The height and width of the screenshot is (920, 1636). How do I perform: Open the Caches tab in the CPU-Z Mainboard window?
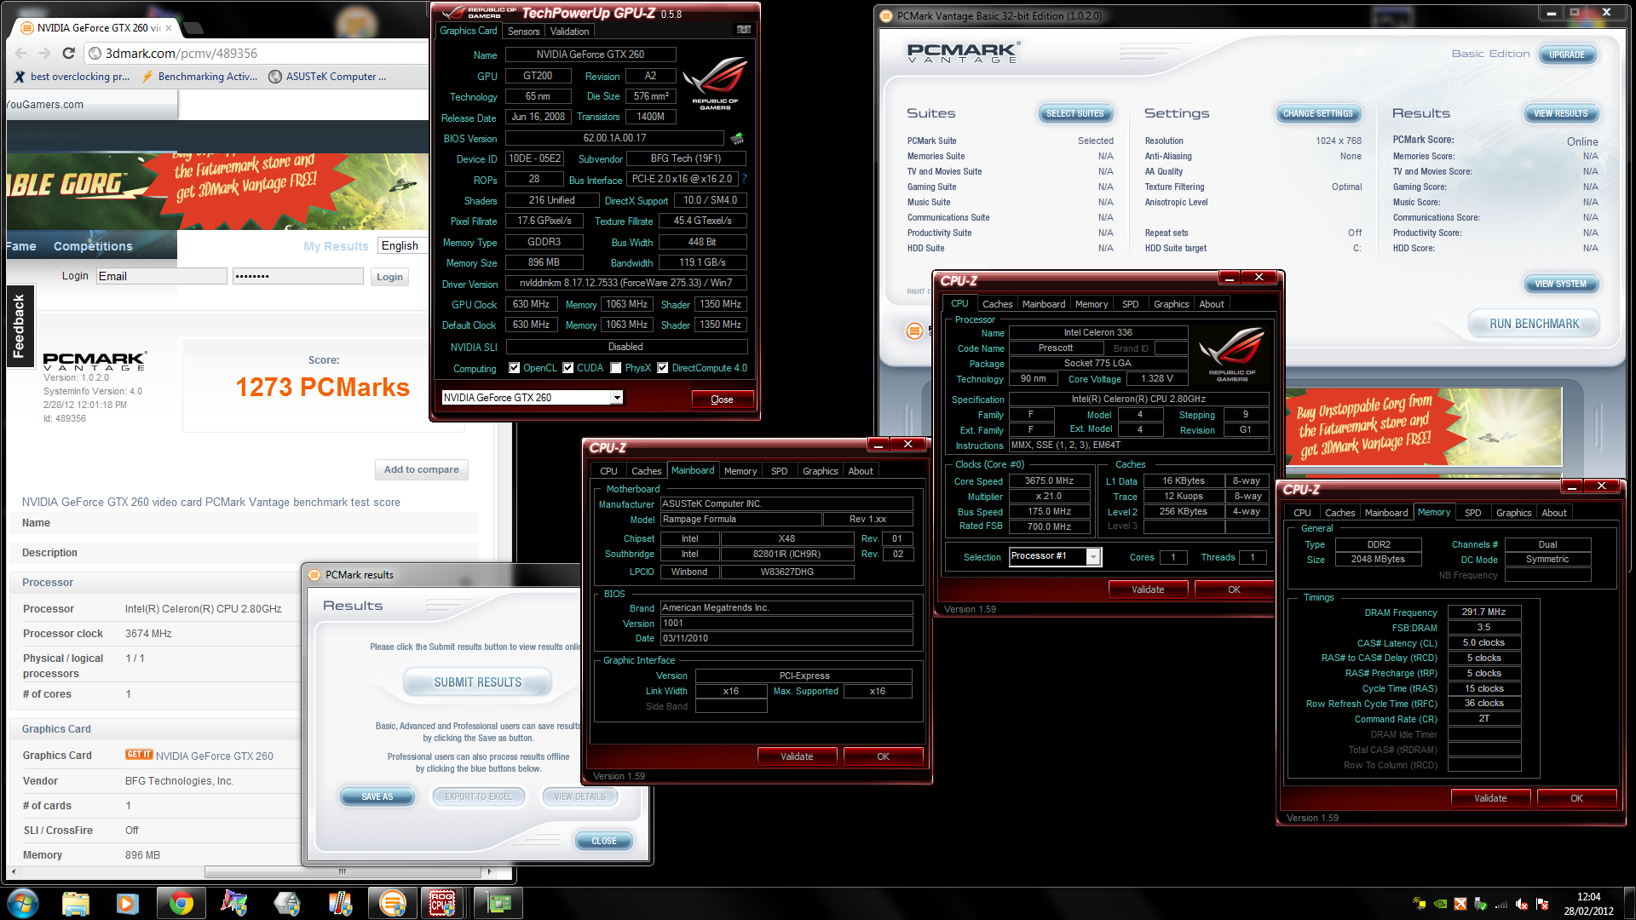click(x=646, y=471)
